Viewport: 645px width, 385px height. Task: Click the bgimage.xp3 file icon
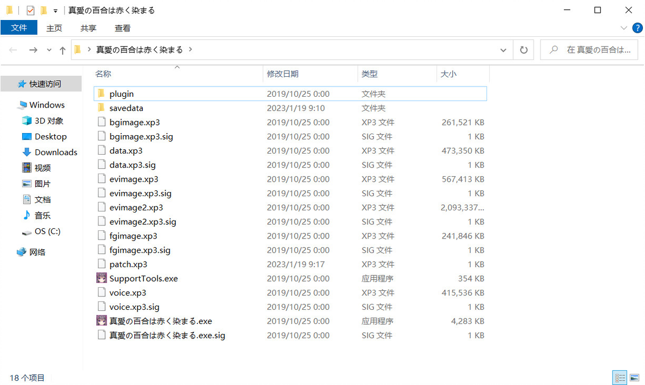coord(102,122)
